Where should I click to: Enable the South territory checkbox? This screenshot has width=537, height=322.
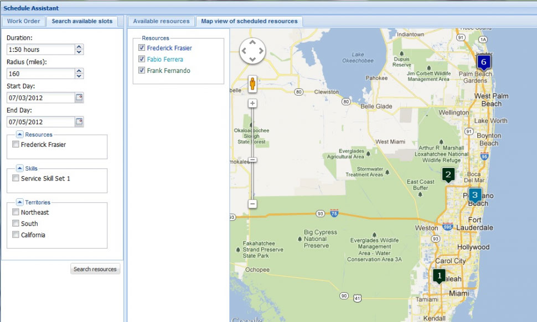coord(16,223)
